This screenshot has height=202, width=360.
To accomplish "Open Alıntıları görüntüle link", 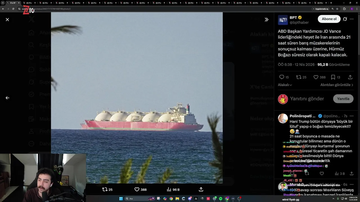I will pyautogui.click(x=337, y=85).
